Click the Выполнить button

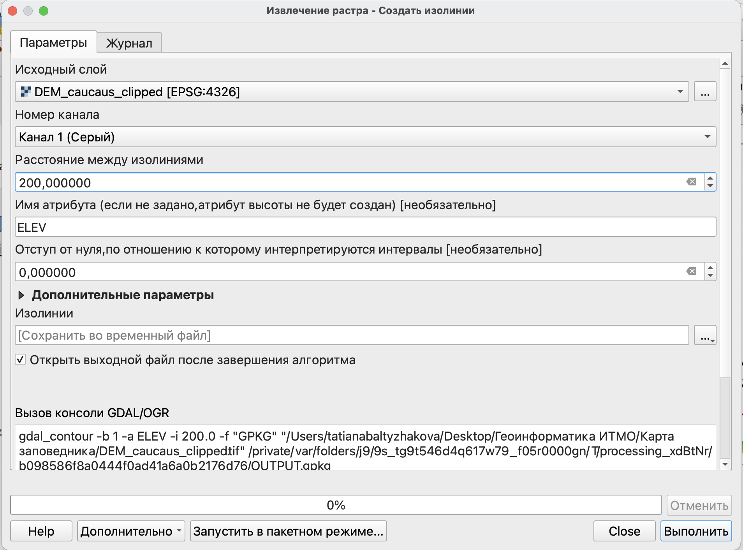[696, 531]
